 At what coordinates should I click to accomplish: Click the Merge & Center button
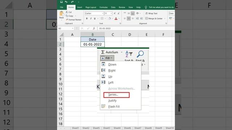point(154,18)
